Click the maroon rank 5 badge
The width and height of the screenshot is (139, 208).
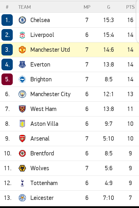7,79
